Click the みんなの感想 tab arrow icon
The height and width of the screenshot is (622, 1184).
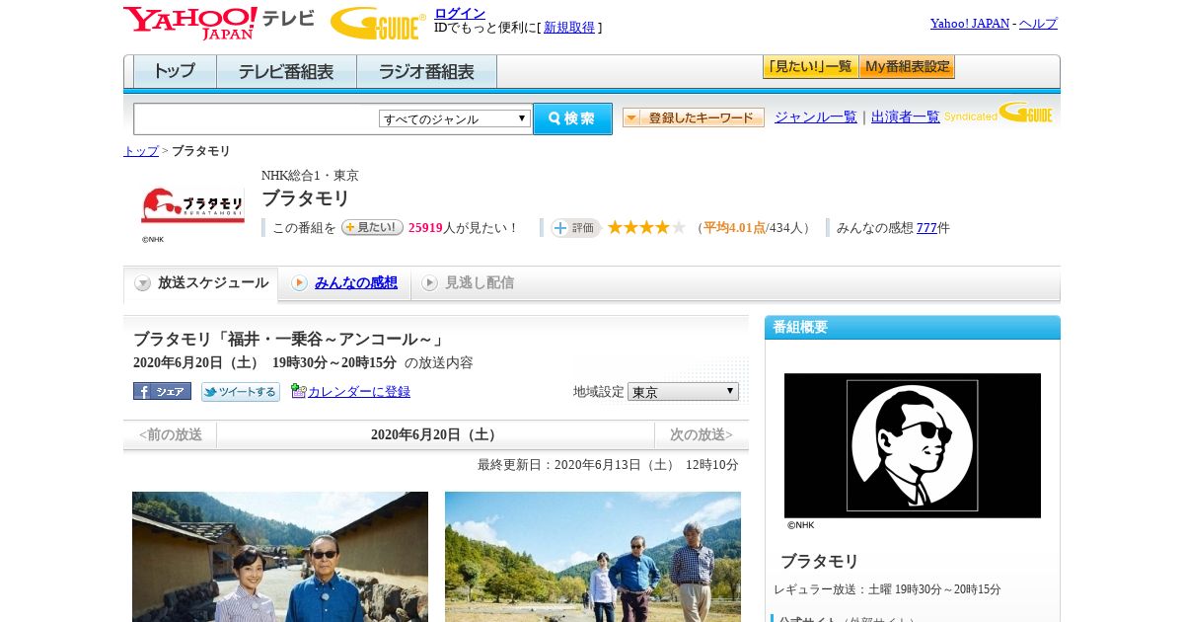point(299,283)
